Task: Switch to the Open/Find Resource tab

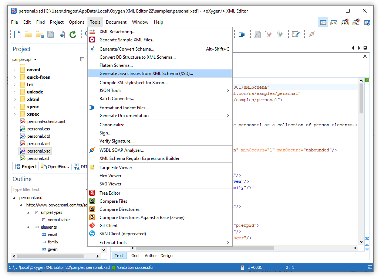Action: click(x=55, y=167)
